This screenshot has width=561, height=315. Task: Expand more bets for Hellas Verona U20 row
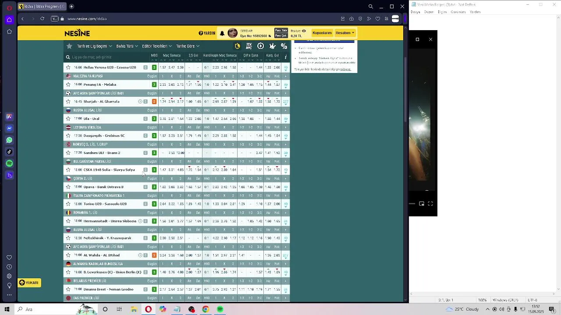click(x=285, y=67)
